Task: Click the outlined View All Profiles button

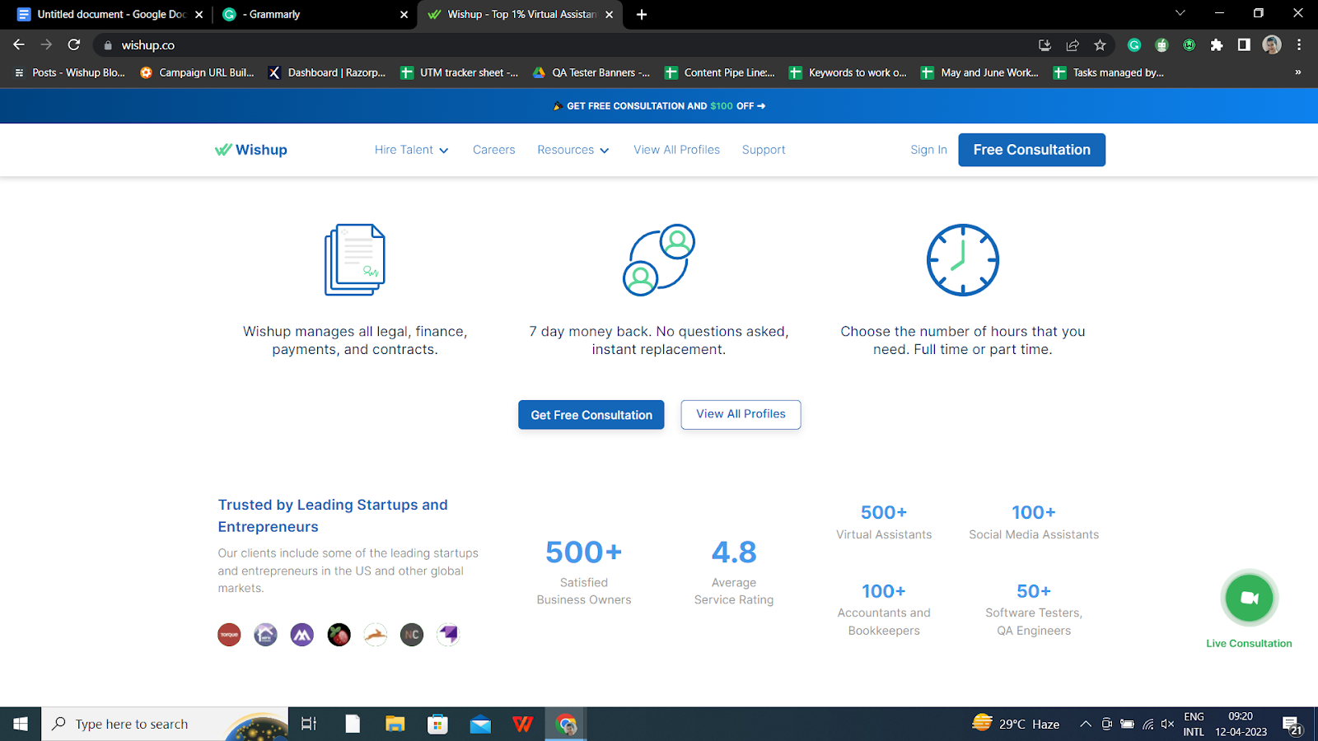Action: 741,414
